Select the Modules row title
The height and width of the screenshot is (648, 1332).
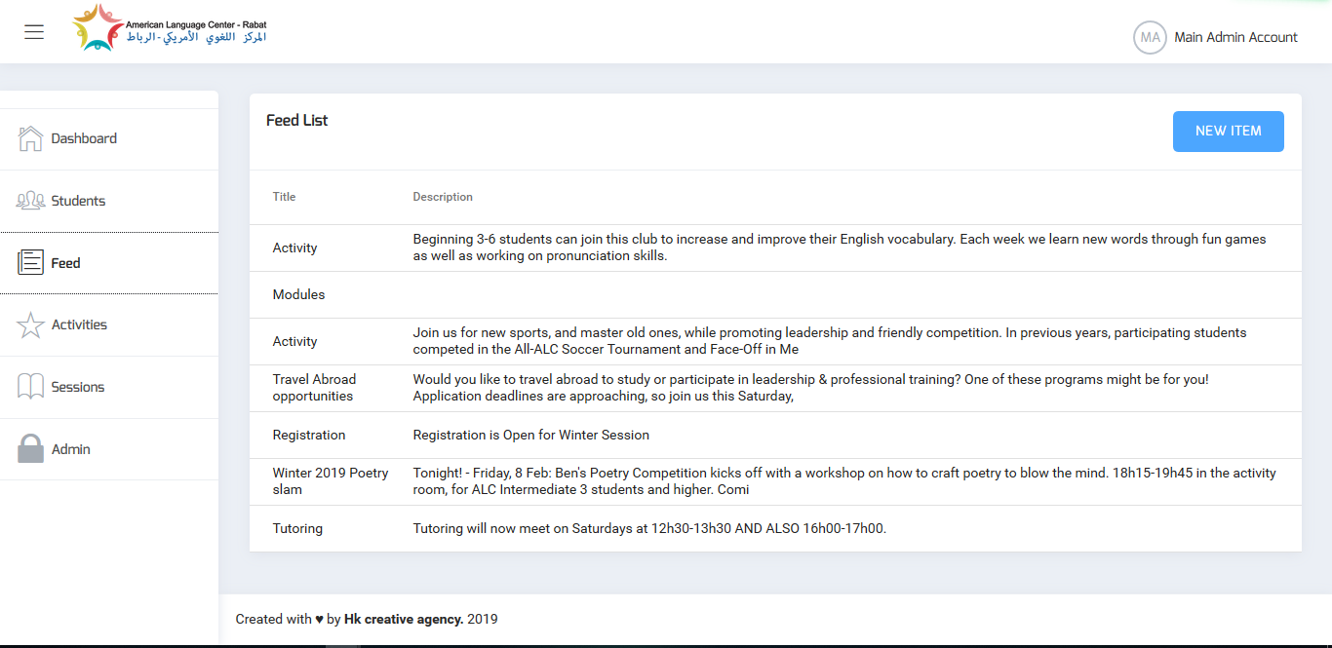[x=298, y=294]
